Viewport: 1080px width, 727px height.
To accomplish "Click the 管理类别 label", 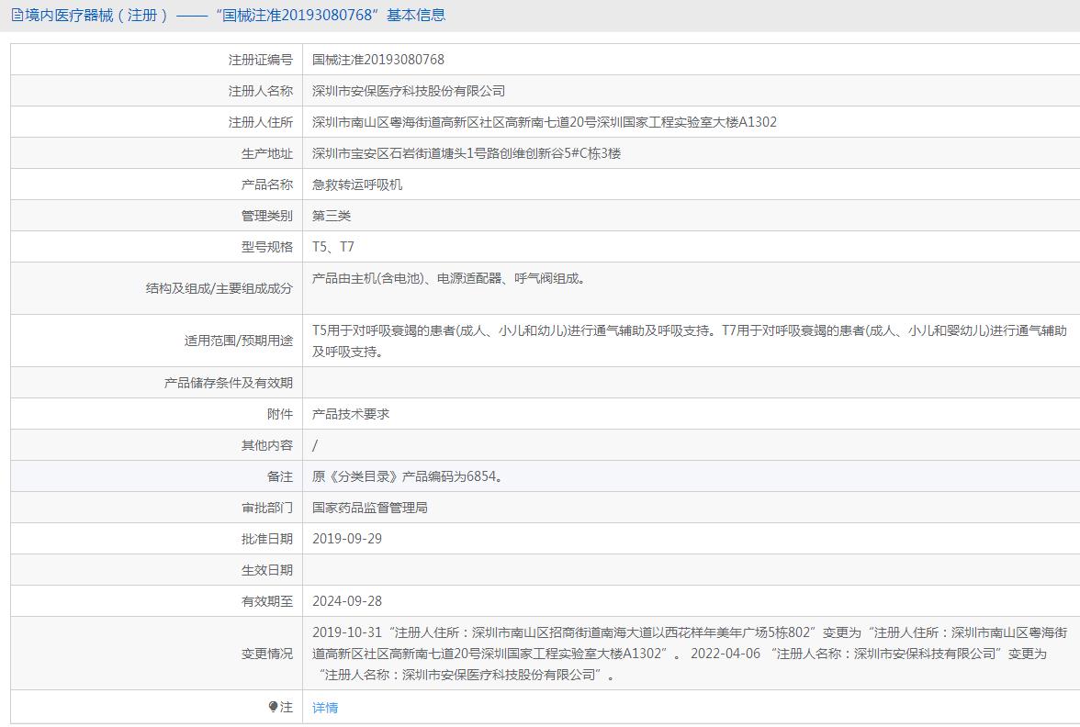I will coord(266,216).
